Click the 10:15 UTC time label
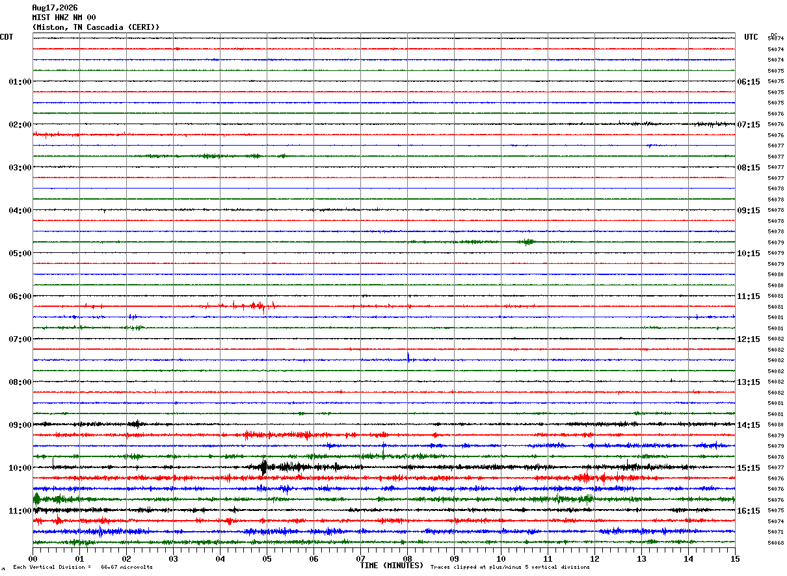787x576 pixels. tap(749, 254)
